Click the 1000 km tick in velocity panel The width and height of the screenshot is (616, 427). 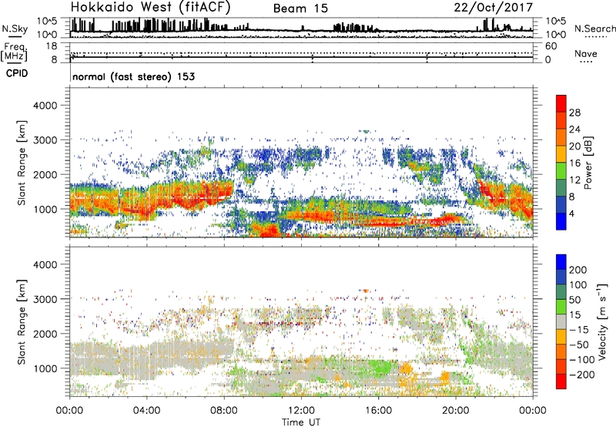coord(45,368)
